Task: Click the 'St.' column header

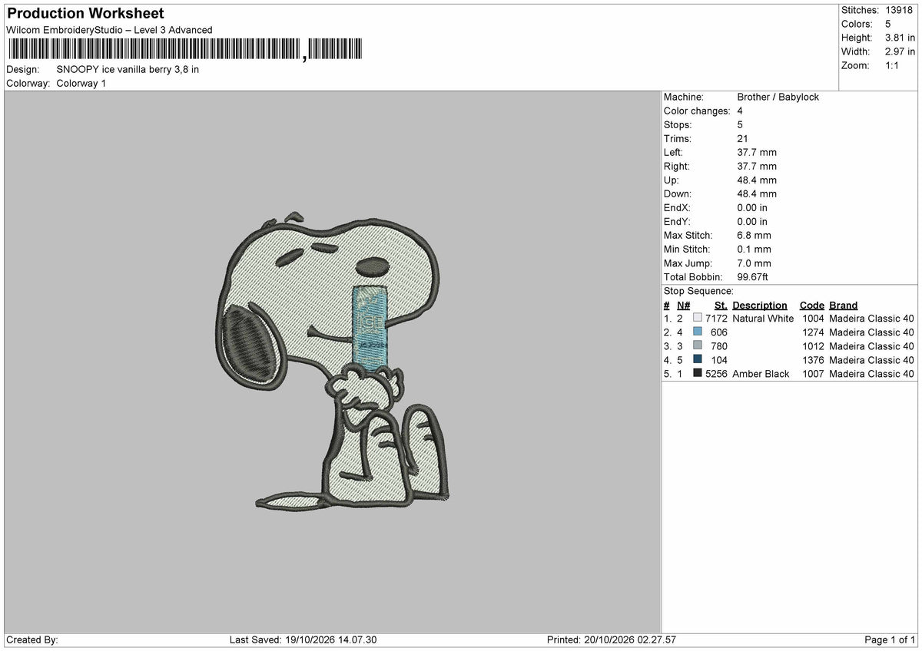Action: tap(721, 305)
